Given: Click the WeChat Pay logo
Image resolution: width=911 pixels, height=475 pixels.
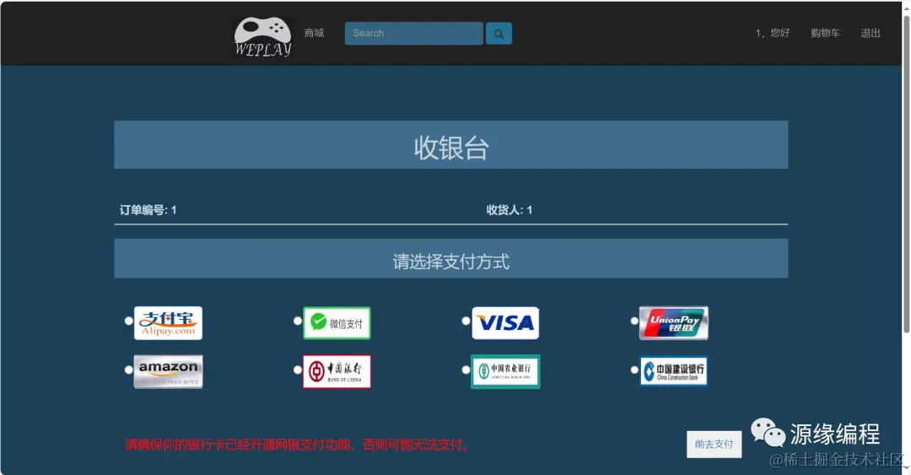Looking at the screenshot, I should click(x=337, y=322).
